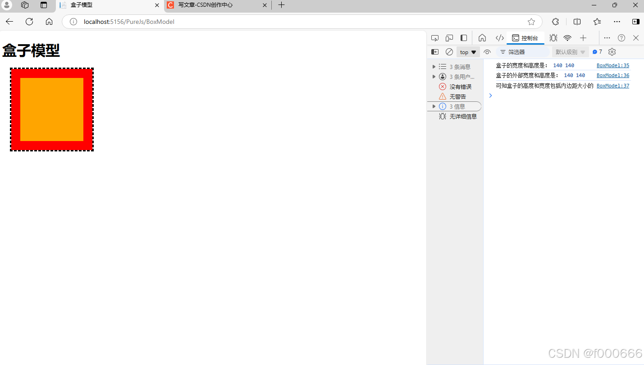Open the top JavaScript context dropdown
This screenshot has height=365, width=644.
pyautogui.click(x=468, y=52)
